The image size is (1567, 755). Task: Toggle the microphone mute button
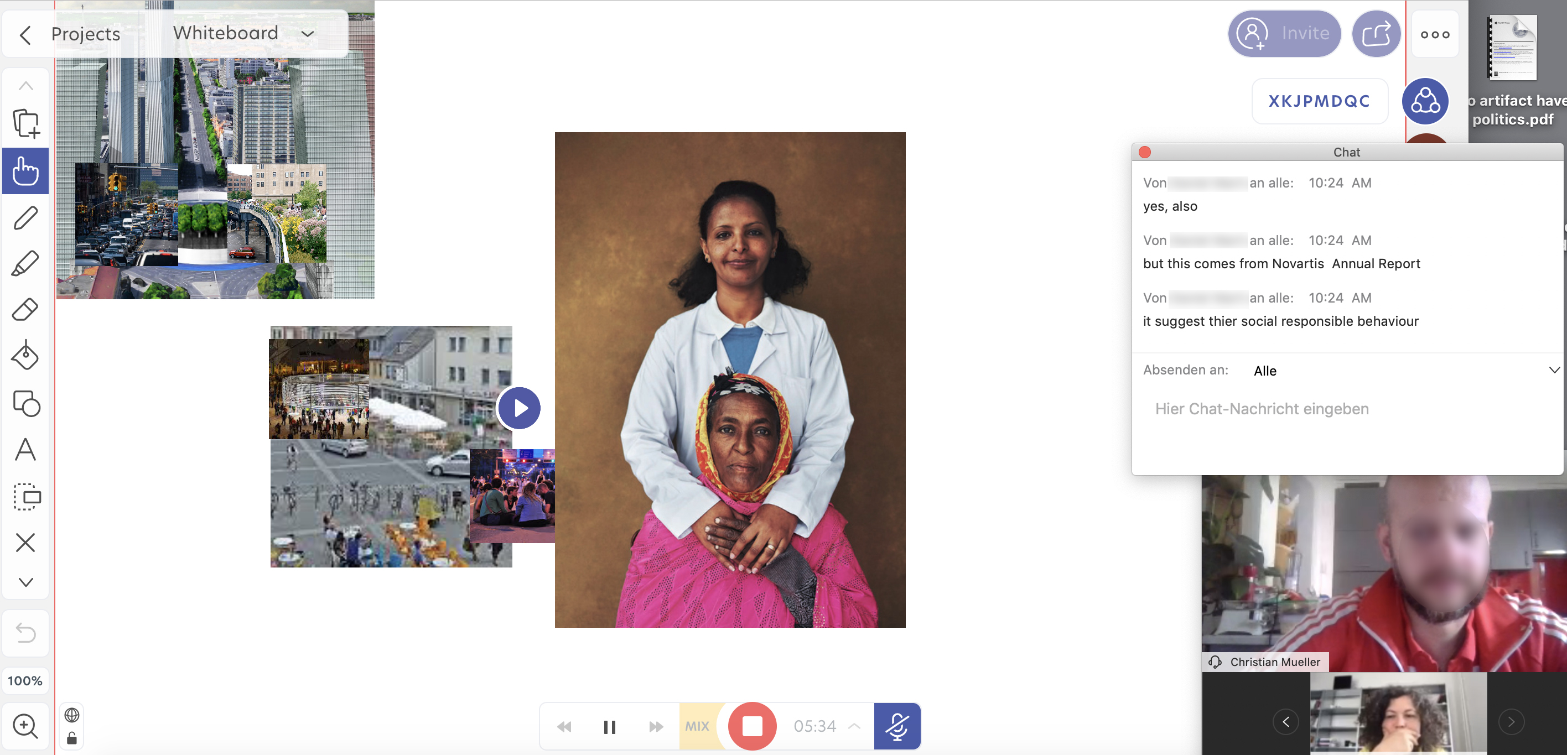[x=896, y=726]
